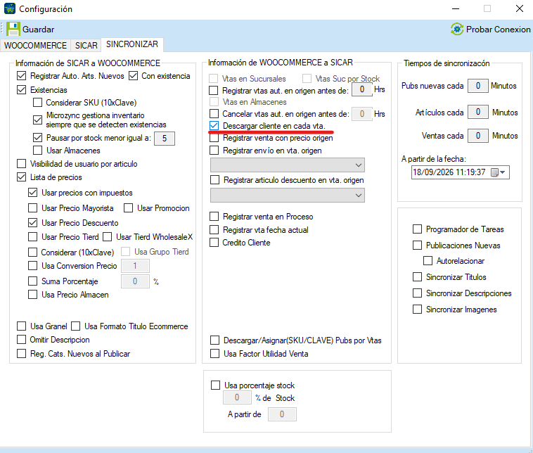Screen dimensions: 533x453
Task: Check Registrar venta con precio origen
Action: [x=214, y=138]
